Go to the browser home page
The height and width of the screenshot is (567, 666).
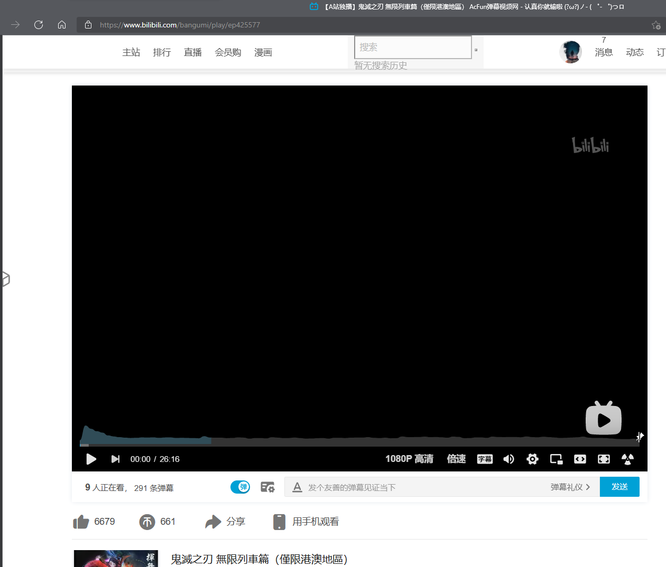pyautogui.click(x=62, y=25)
